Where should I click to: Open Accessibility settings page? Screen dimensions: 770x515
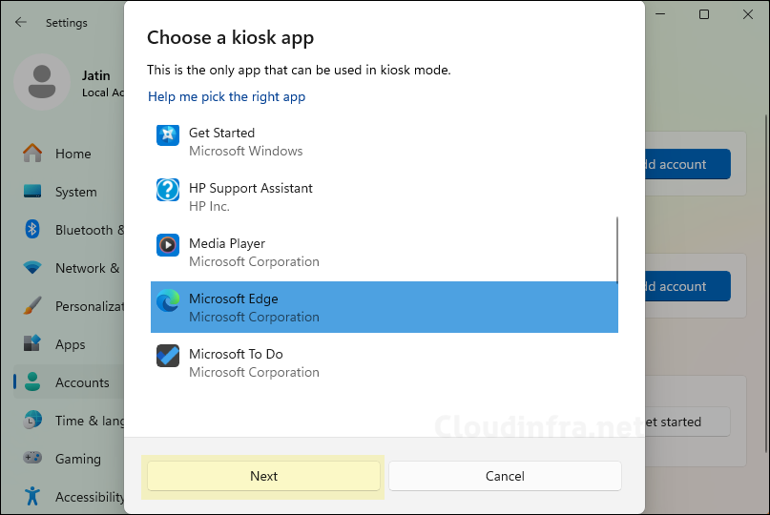pyautogui.click(x=69, y=496)
